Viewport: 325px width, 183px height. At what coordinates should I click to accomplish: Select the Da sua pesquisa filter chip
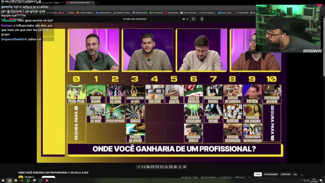click(271, 174)
